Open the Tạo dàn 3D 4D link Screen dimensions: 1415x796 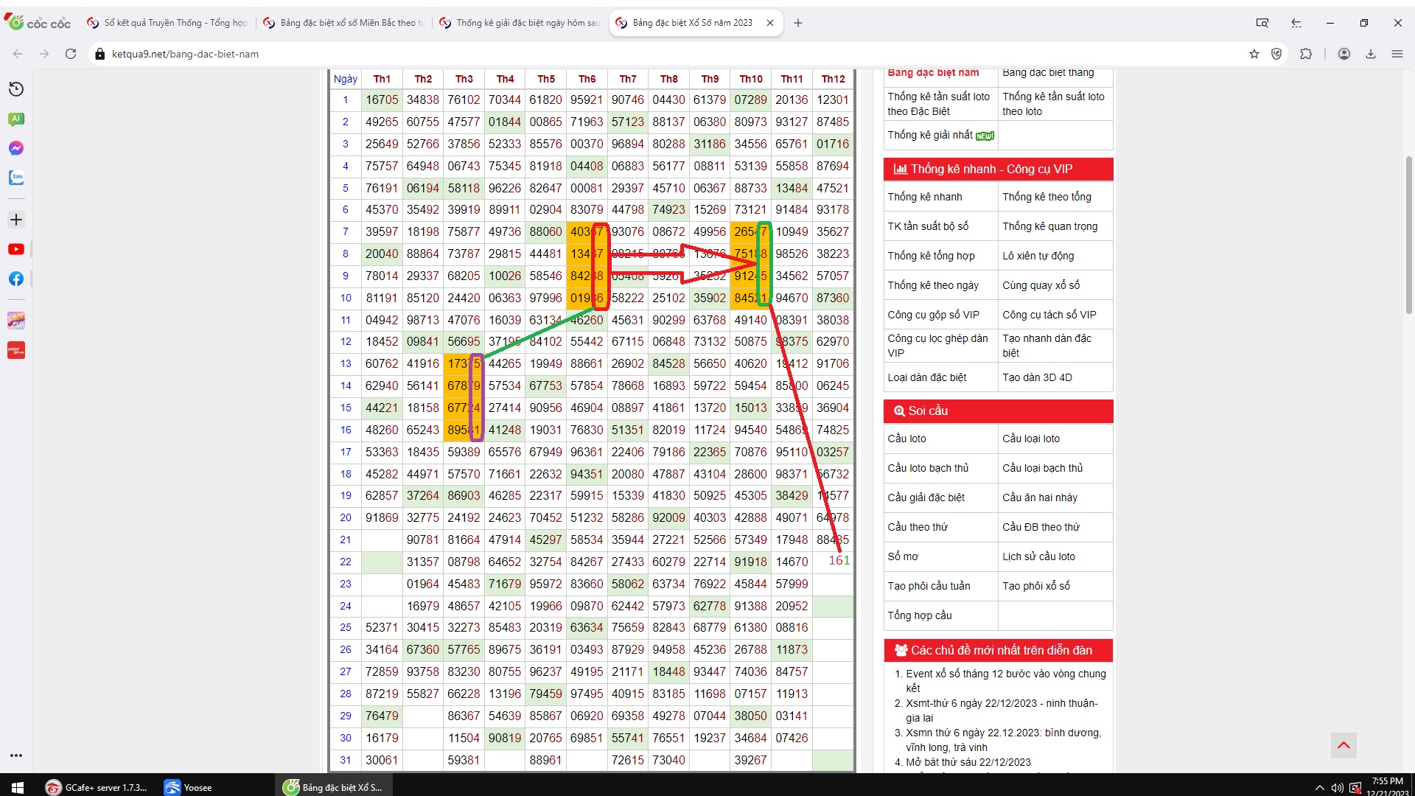[1037, 377]
